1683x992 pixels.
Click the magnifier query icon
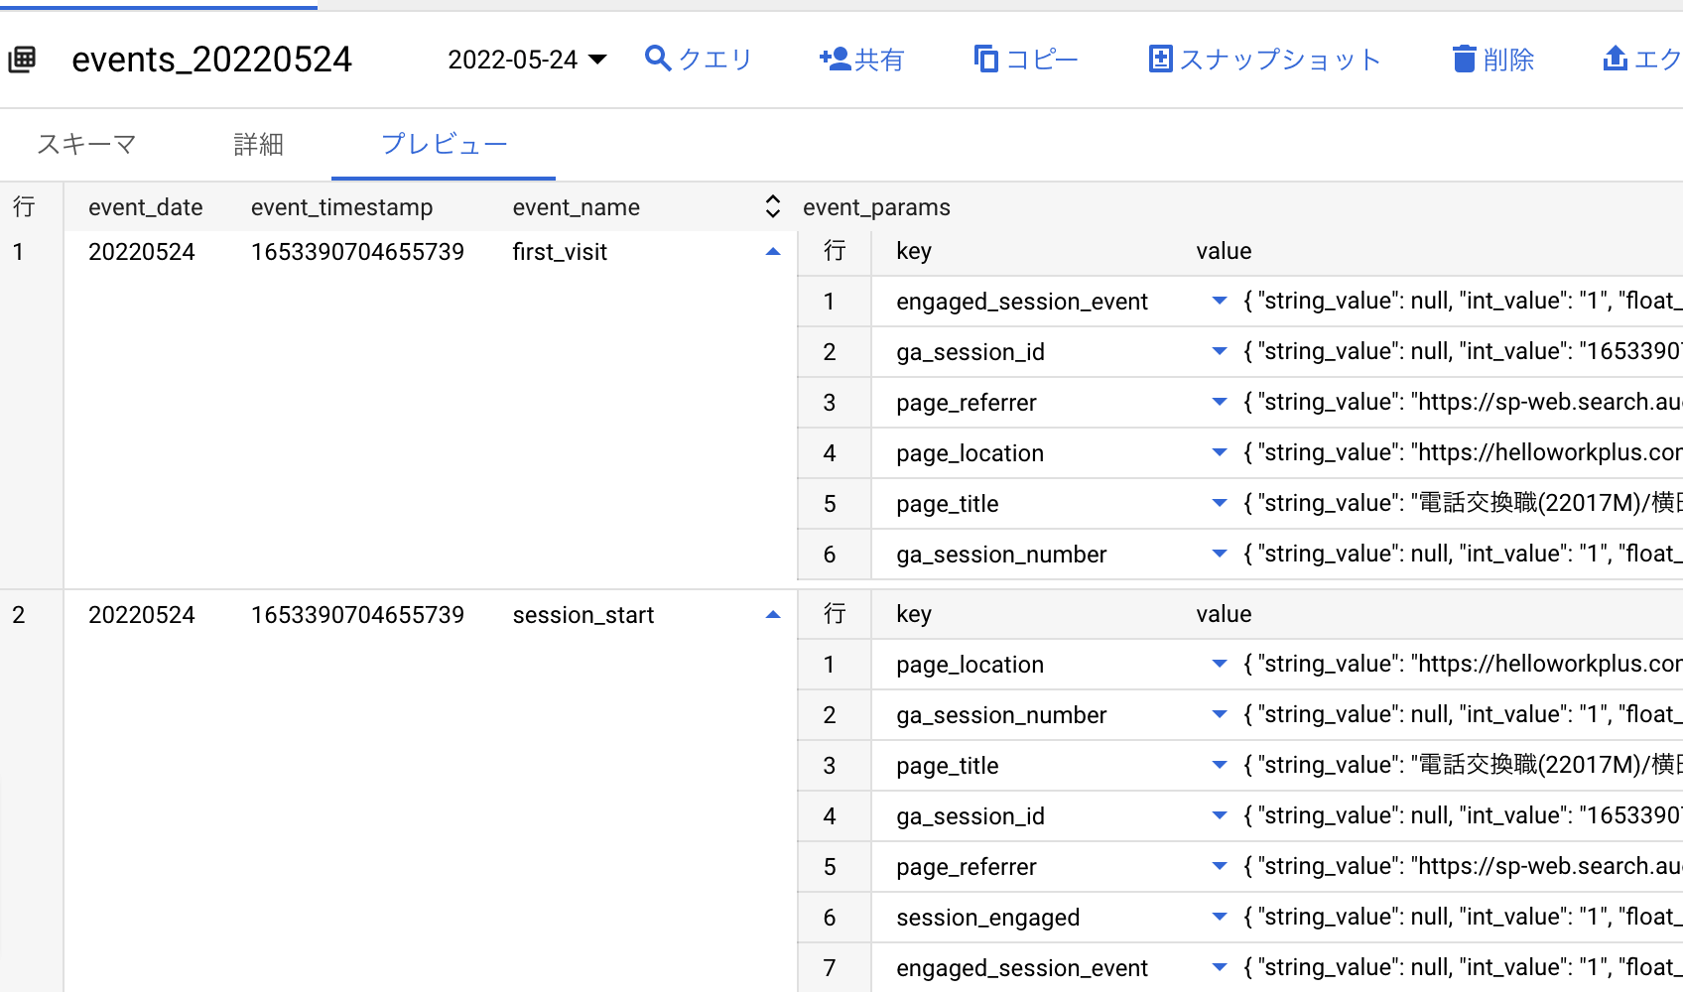[x=657, y=59]
